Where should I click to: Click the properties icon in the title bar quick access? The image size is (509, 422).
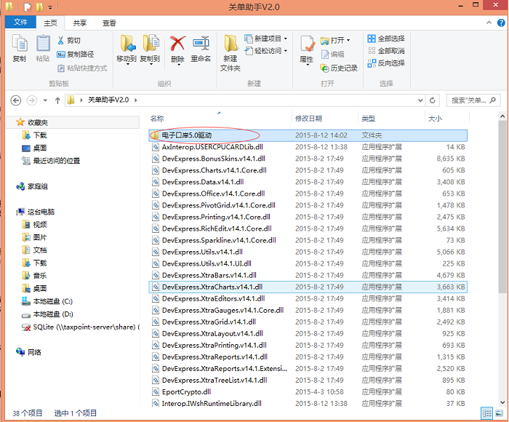coord(28,7)
